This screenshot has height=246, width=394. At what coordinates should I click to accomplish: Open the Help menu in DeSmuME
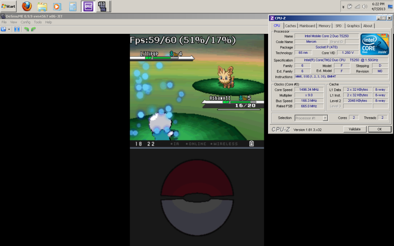tap(48, 22)
